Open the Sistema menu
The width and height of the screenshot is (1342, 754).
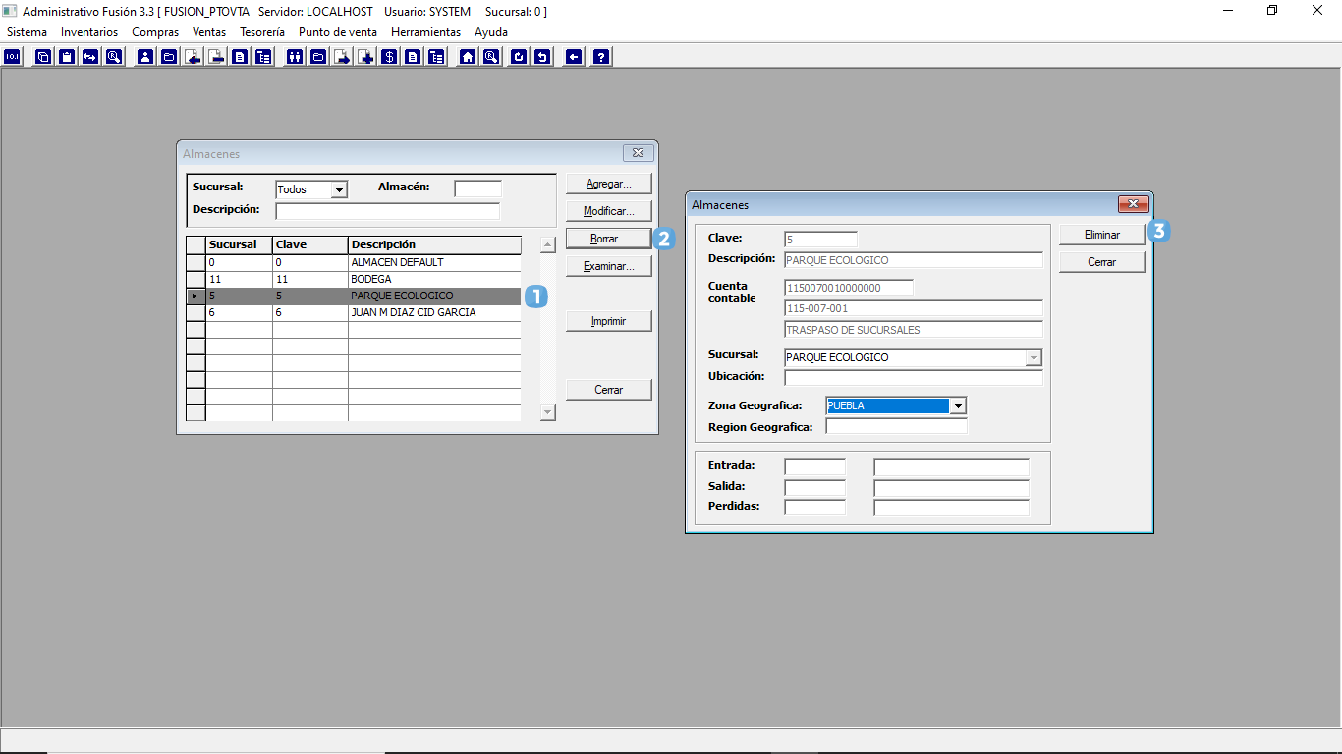(x=27, y=32)
